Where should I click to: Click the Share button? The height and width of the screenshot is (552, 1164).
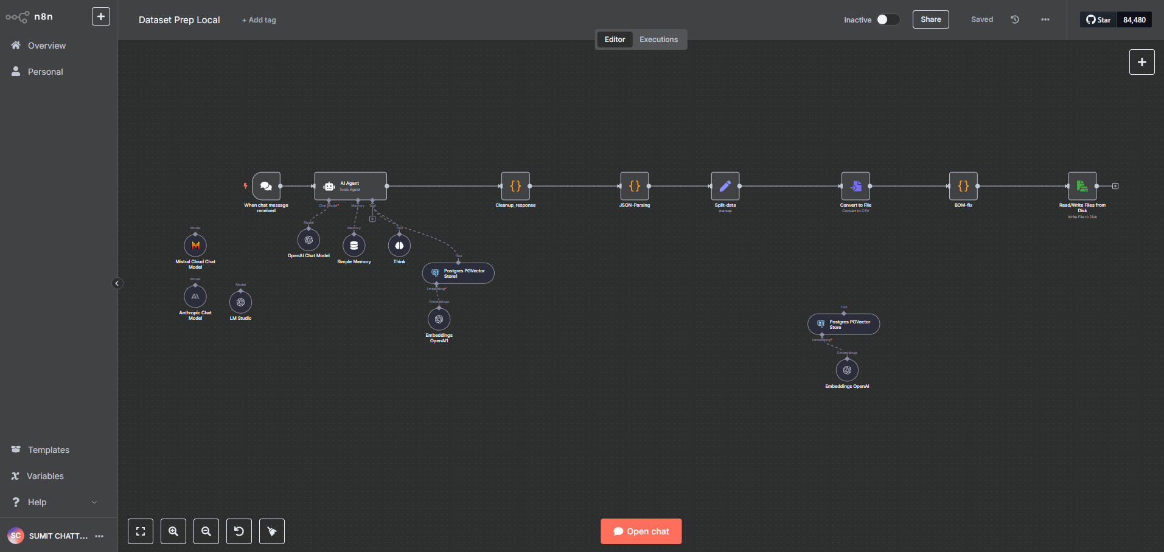click(930, 19)
